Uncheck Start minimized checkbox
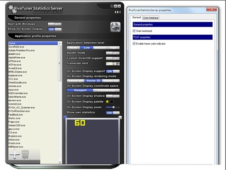Viewport: 226px width, 170px height. pos(134,31)
